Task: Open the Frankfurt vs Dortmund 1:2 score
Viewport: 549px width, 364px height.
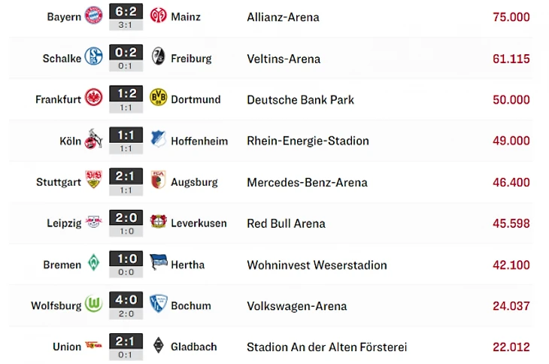Action: 126,96
